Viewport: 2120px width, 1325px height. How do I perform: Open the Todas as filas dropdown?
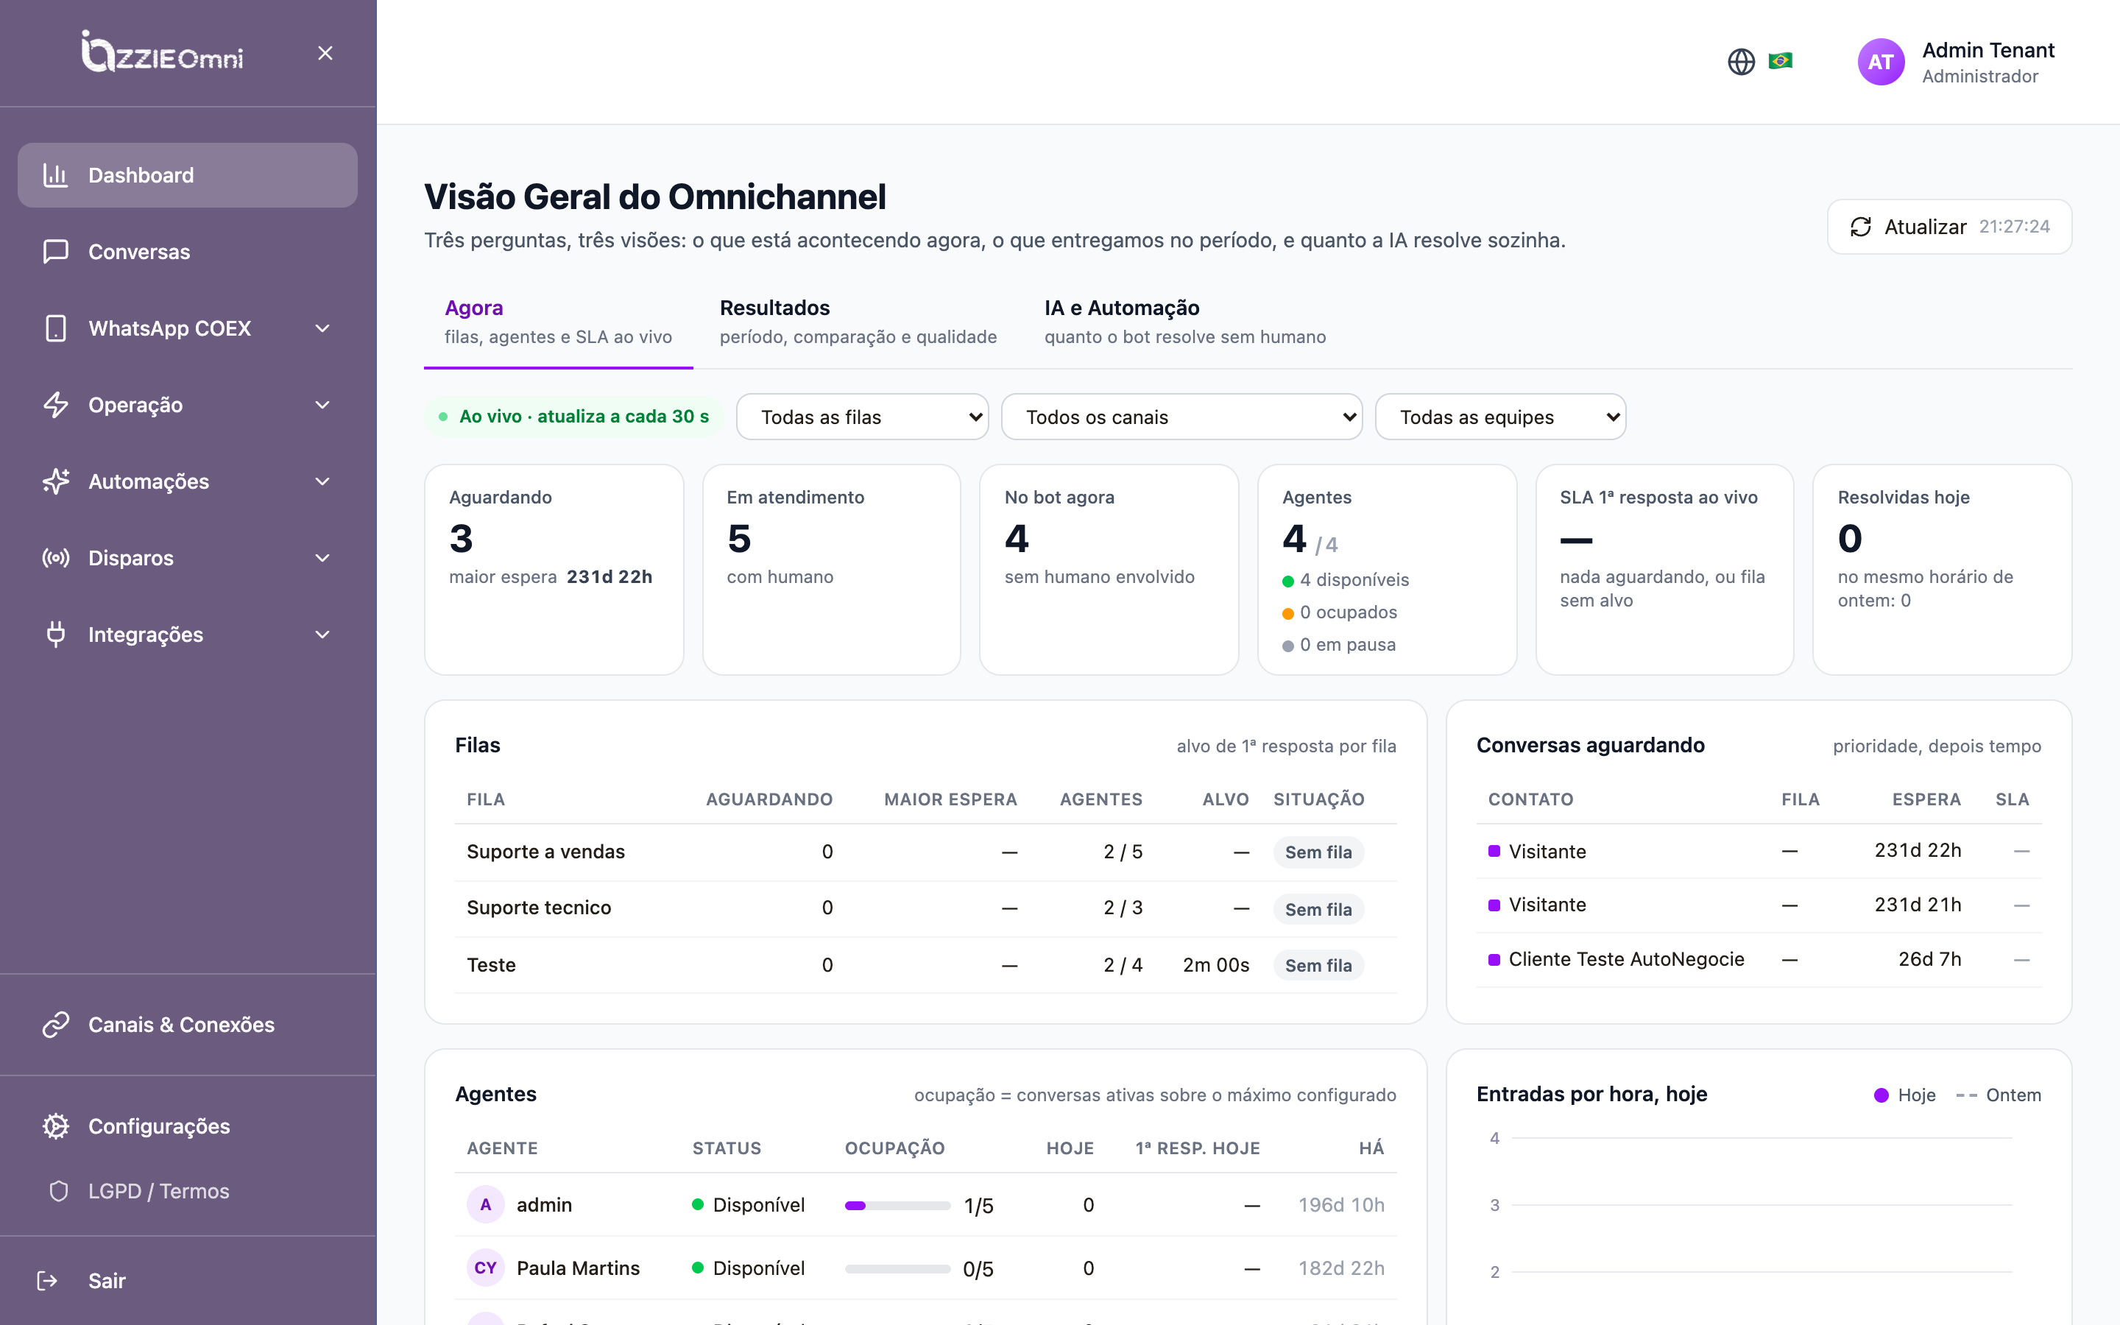pyautogui.click(x=862, y=417)
